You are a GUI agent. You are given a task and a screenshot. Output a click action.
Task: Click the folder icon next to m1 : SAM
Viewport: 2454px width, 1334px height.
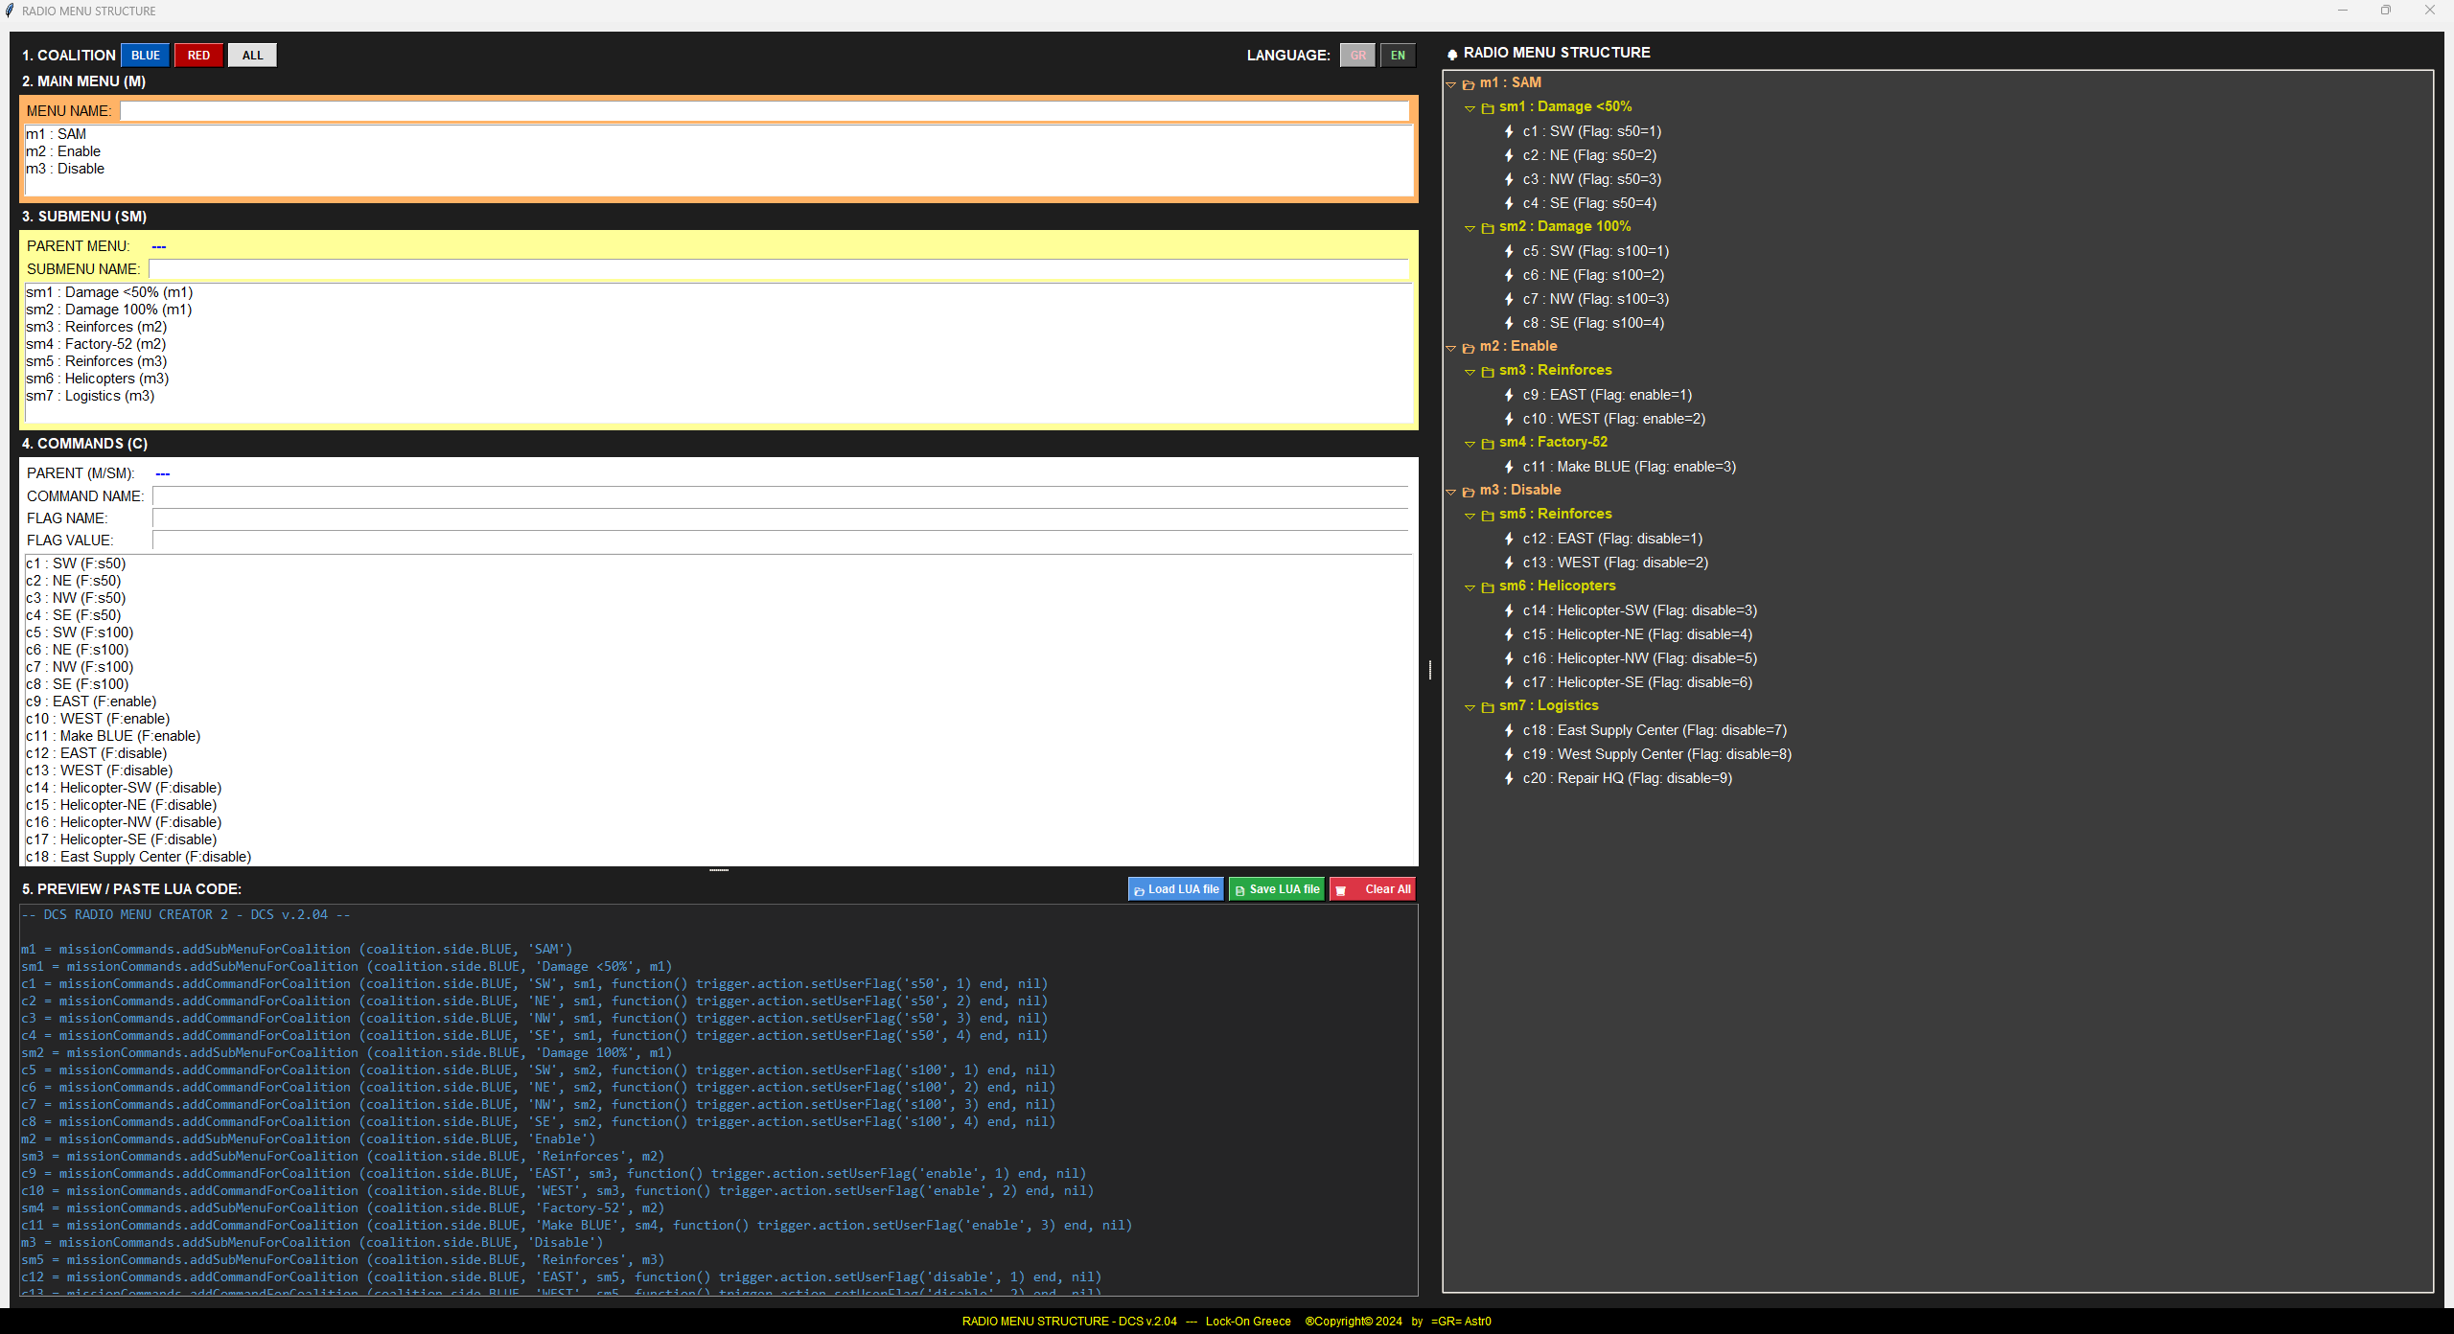(x=1470, y=83)
